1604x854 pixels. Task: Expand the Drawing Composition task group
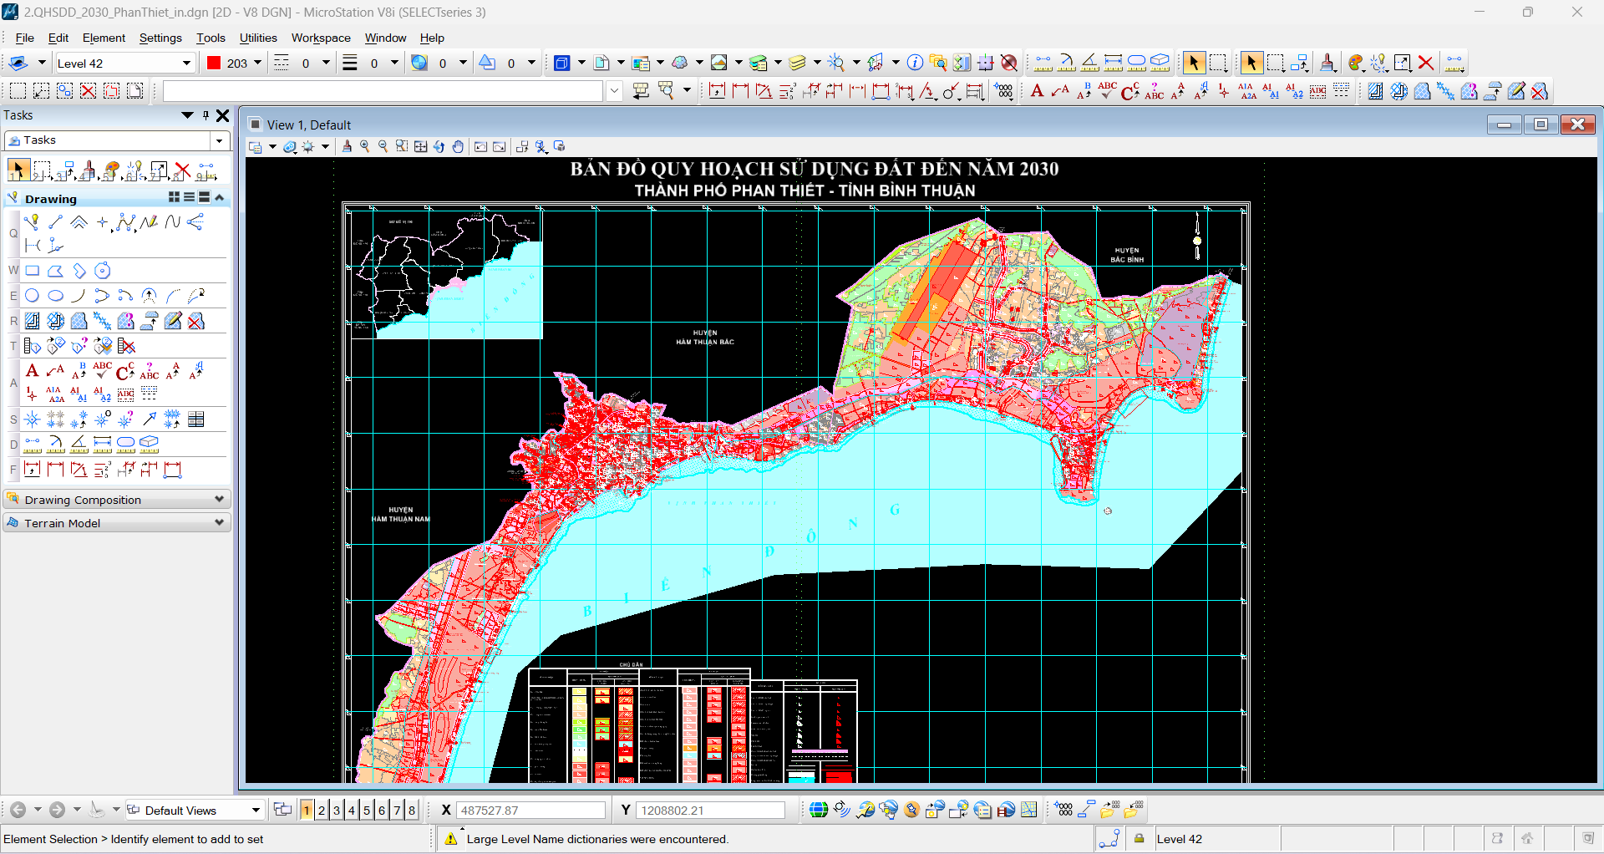[x=117, y=500]
